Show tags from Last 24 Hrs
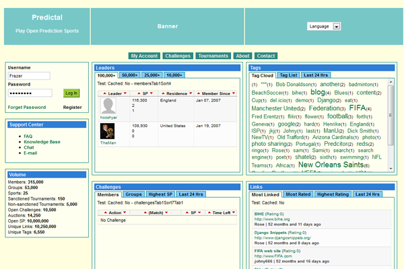This screenshot has height=269, width=404. click(316, 75)
